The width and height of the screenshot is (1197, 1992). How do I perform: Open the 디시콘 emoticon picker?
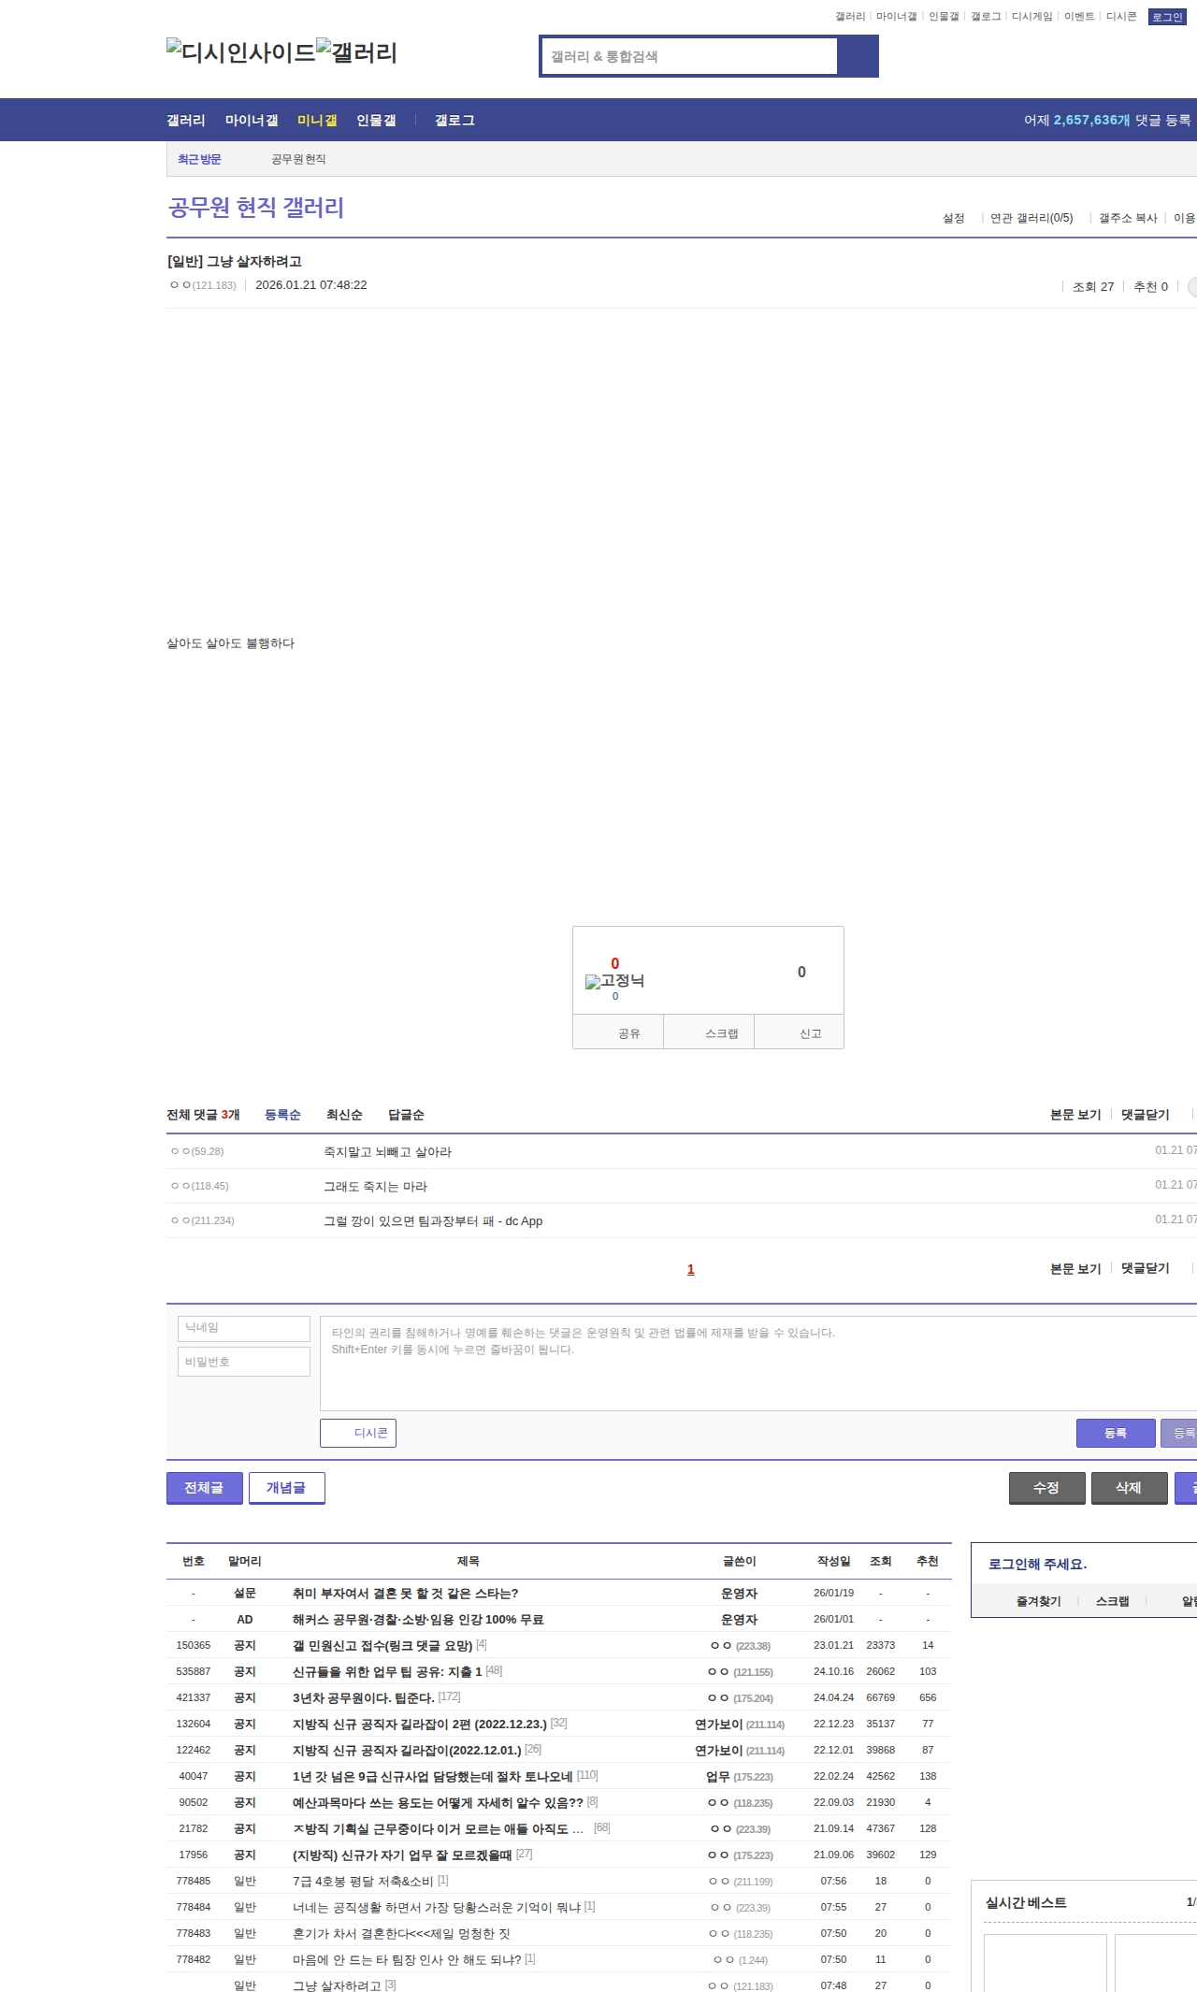point(358,1433)
